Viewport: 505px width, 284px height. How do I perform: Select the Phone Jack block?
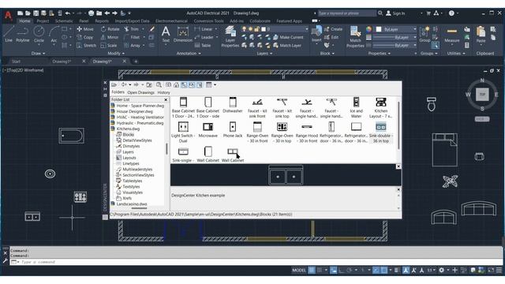click(x=233, y=130)
